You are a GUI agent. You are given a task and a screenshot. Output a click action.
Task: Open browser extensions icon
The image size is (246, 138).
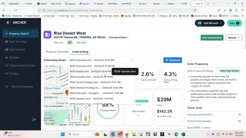click(x=236, y=10)
